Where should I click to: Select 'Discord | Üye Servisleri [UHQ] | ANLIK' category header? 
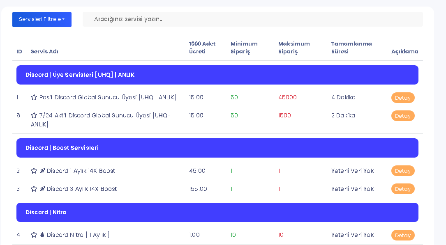217,75
